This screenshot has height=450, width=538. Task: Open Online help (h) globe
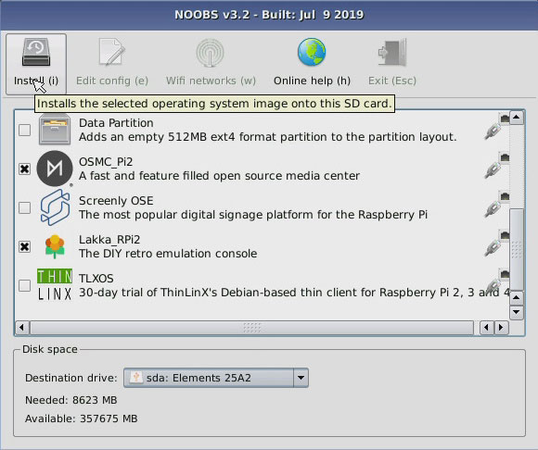tap(312, 52)
